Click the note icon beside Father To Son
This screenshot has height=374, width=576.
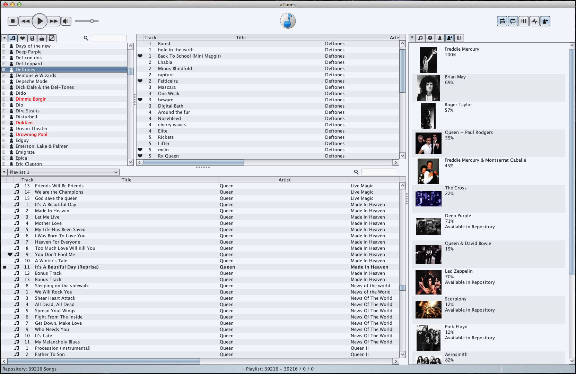pyautogui.click(x=17, y=355)
